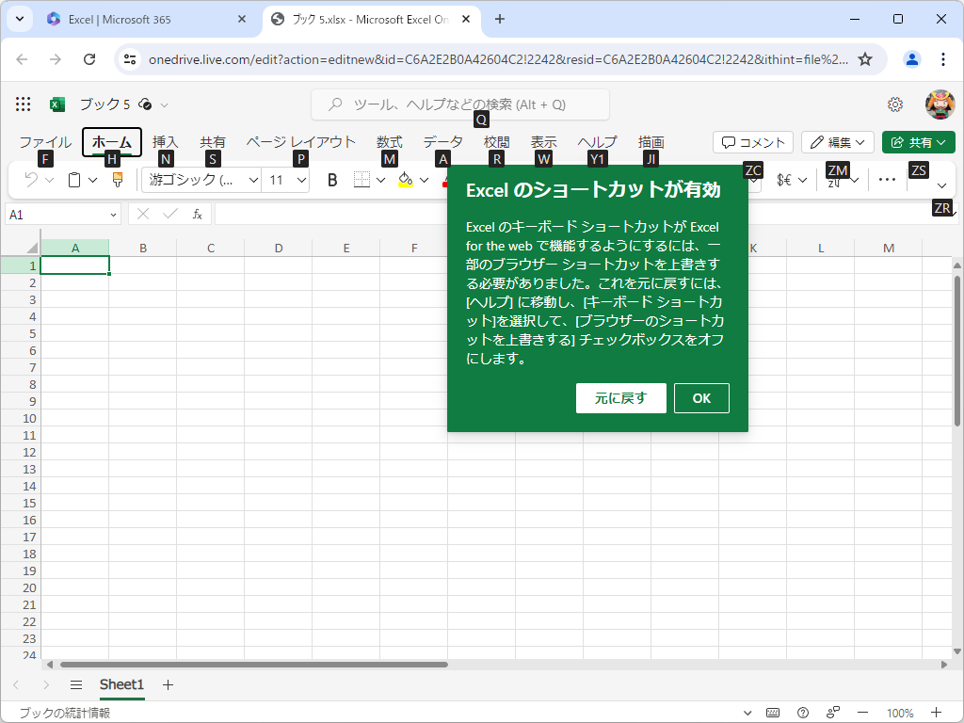The width and height of the screenshot is (964, 723).
Task: Select the Format Painter icon
Action: pos(117,181)
